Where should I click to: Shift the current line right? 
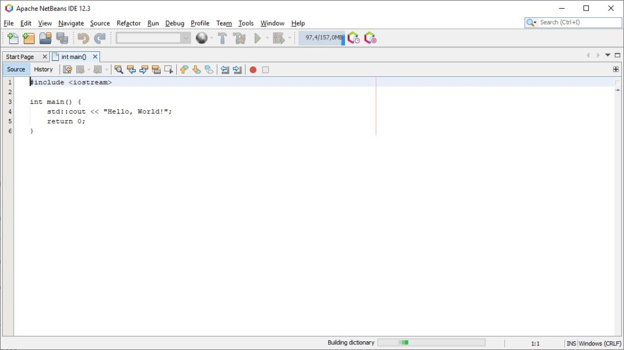click(237, 69)
